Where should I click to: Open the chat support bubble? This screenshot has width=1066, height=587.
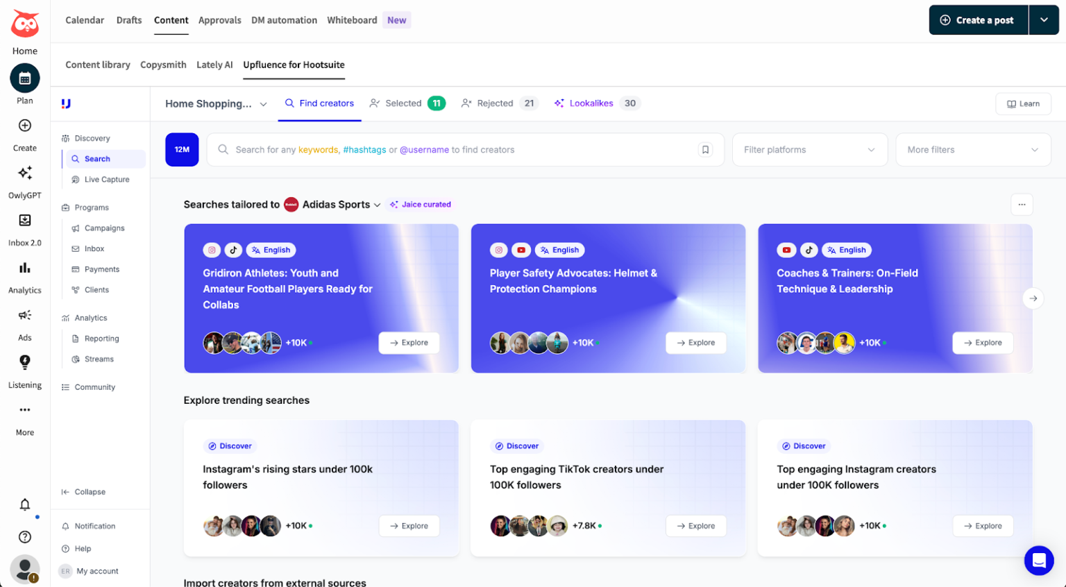pos(1039,560)
